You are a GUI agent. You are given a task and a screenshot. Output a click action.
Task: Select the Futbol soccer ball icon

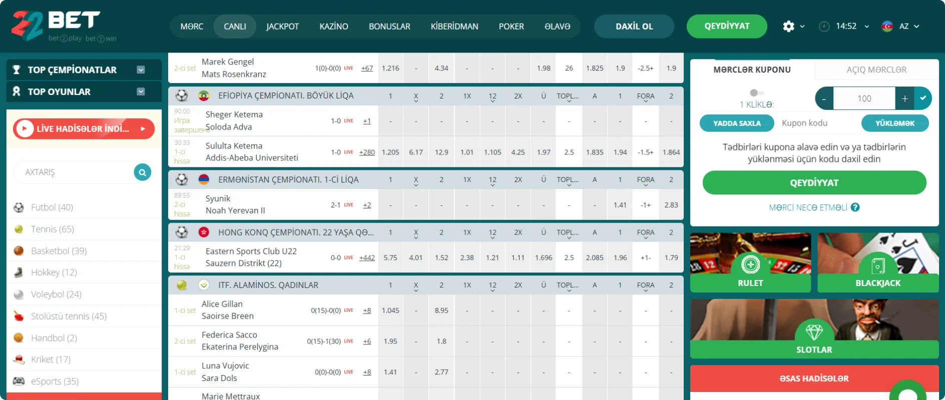[x=19, y=207]
